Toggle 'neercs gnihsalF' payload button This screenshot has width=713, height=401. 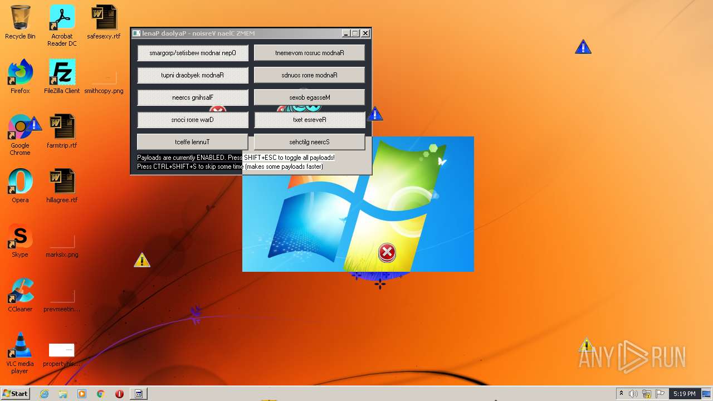coord(193,97)
